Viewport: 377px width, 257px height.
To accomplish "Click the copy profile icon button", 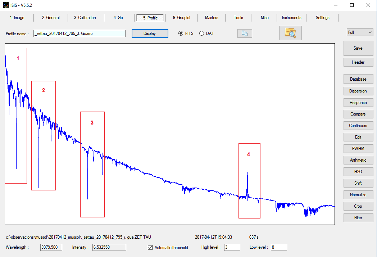I will 245,33.
